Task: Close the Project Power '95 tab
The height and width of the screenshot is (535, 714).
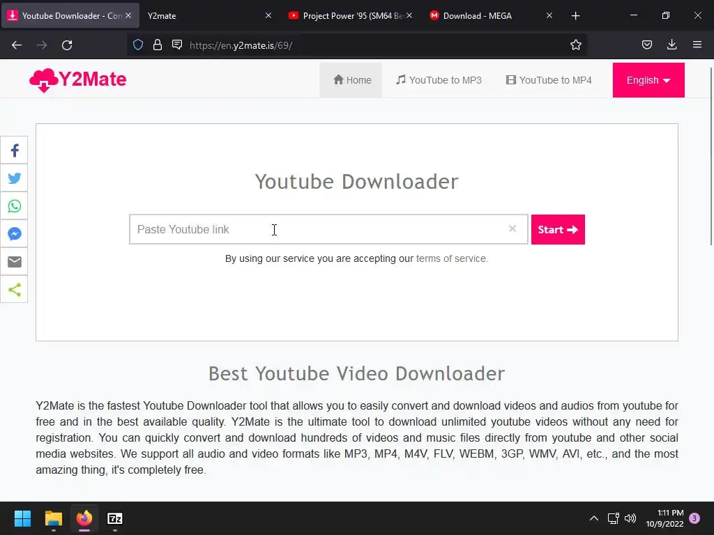Action: [409, 15]
